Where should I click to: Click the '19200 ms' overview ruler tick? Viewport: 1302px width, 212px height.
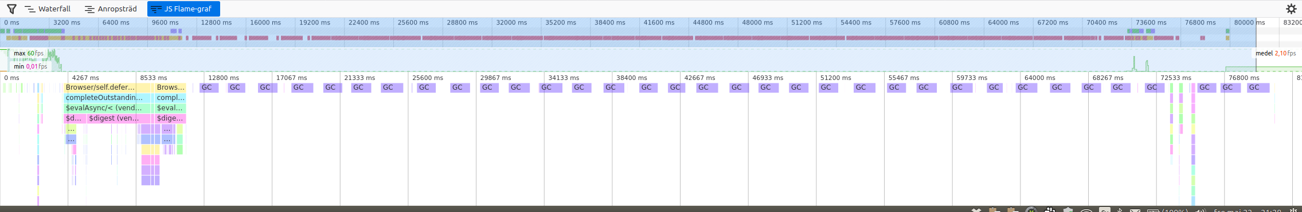315,22
